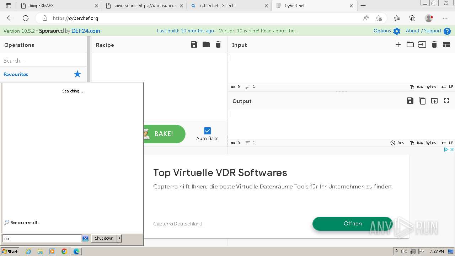Open folder as input

410,44
